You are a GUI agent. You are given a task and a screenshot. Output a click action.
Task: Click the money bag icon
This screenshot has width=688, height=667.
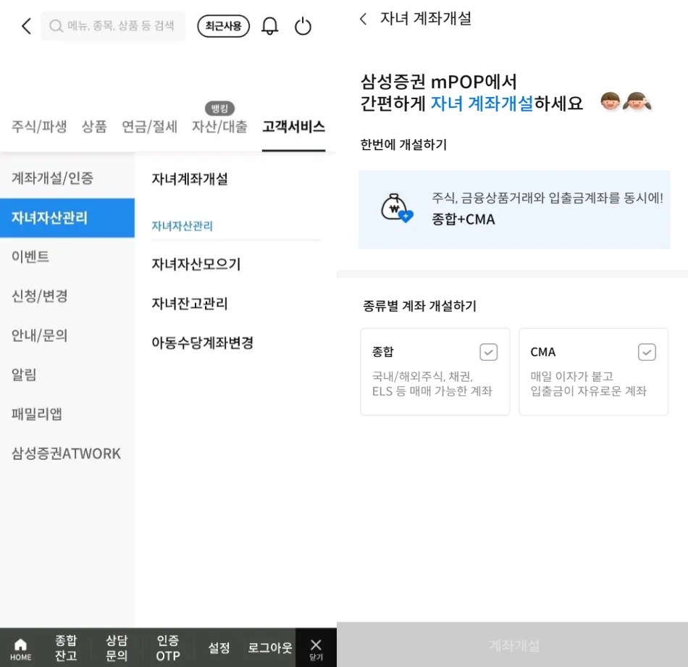pyautogui.click(x=397, y=208)
